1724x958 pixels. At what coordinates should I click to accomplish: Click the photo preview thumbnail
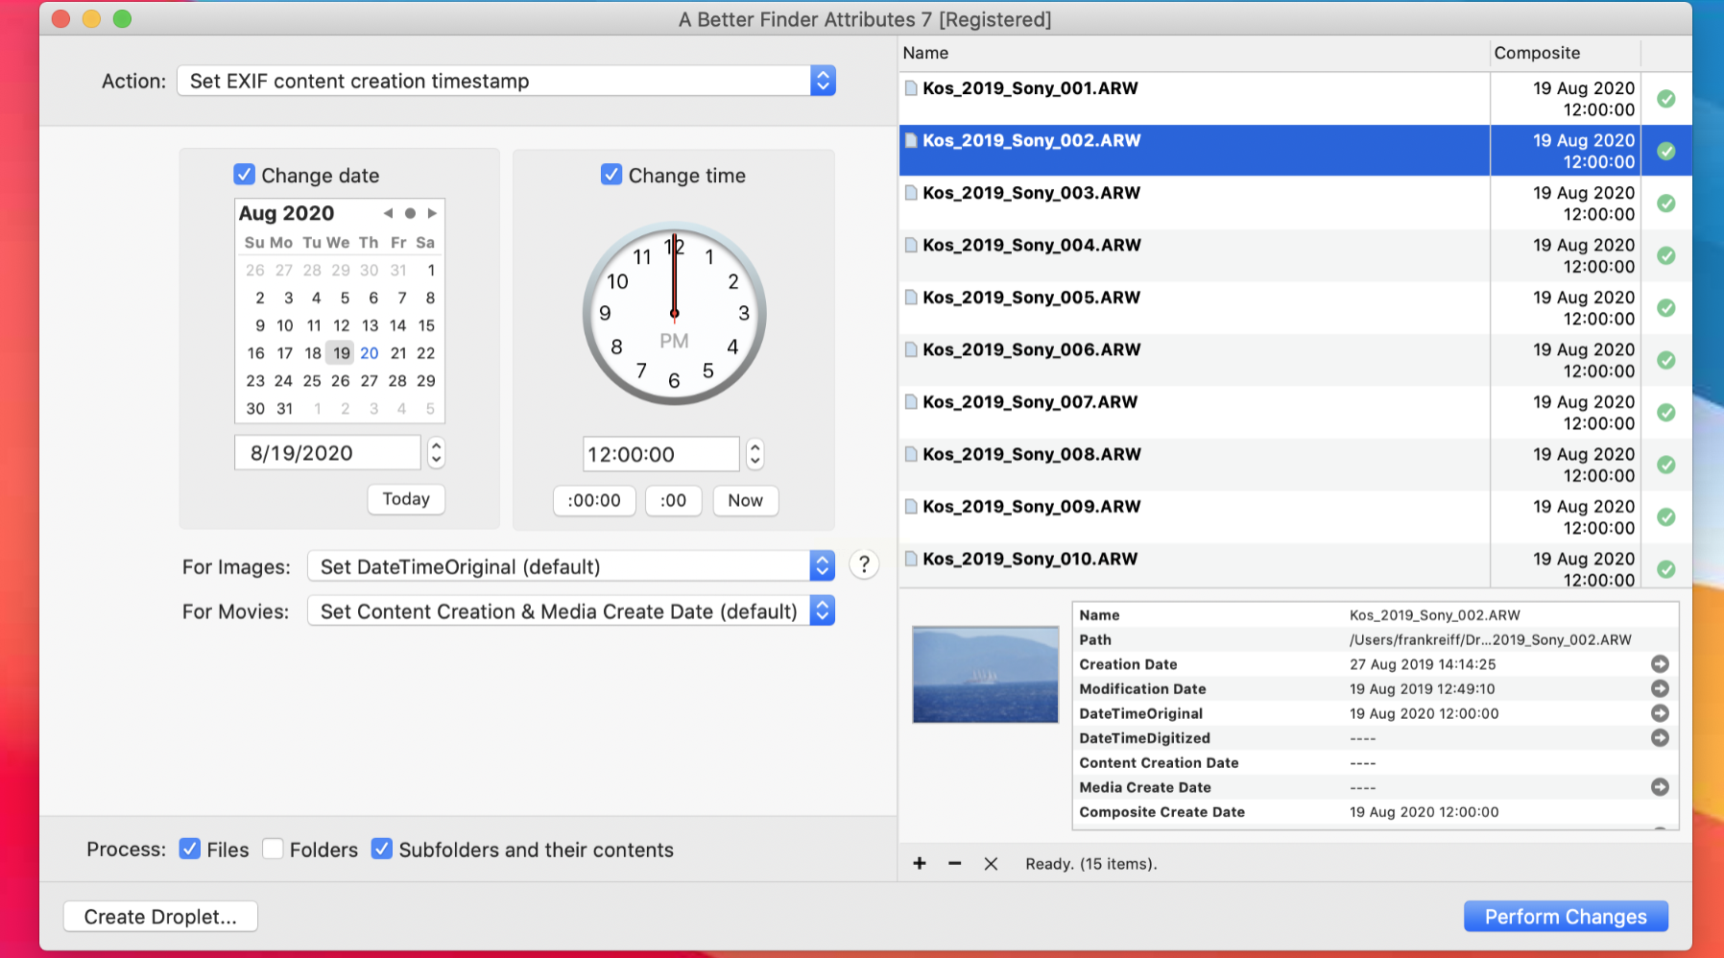pos(985,675)
